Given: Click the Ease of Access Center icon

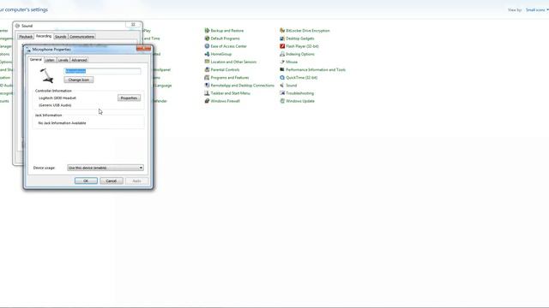Looking at the screenshot, I should point(207,46).
